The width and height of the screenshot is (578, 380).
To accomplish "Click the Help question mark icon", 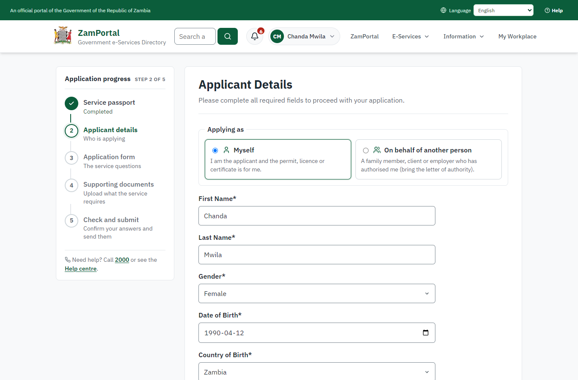I will point(547,10).
